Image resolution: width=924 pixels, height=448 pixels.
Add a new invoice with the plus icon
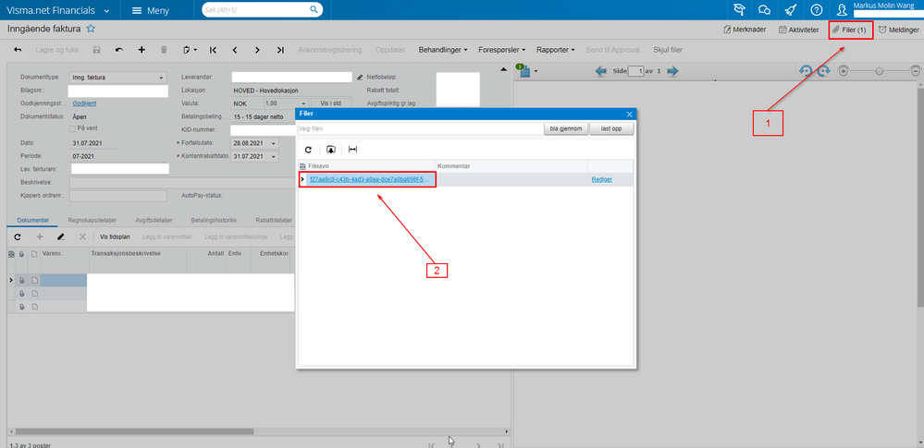(x=142, y=50)
